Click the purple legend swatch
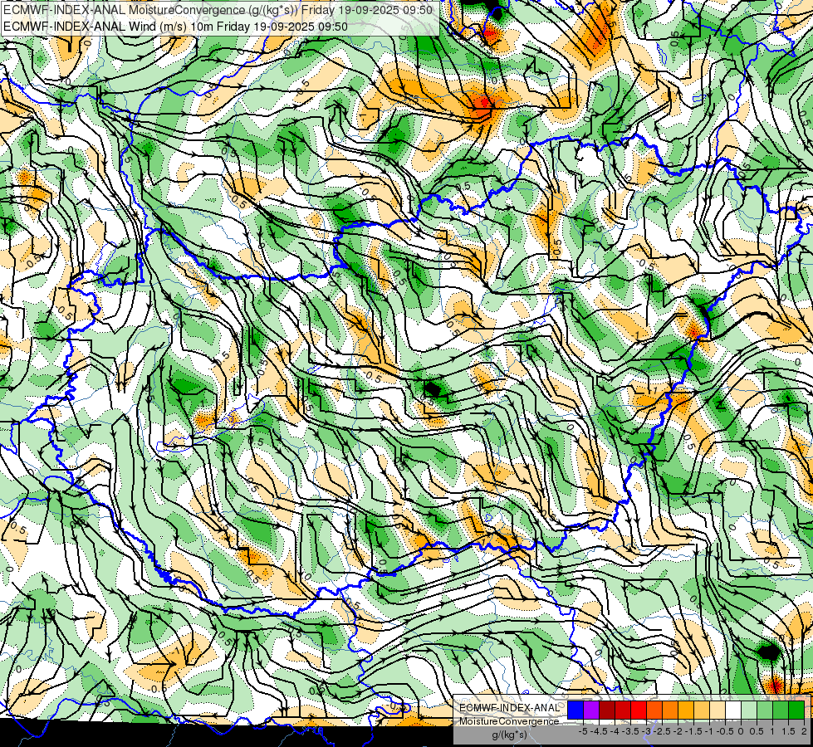 pyautogui.click(x=591, y=710)
